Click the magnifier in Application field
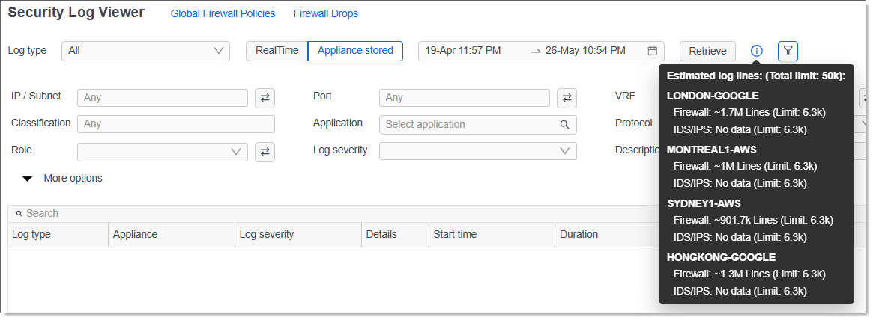Screen dimensions: 873x320 point(564,124)
